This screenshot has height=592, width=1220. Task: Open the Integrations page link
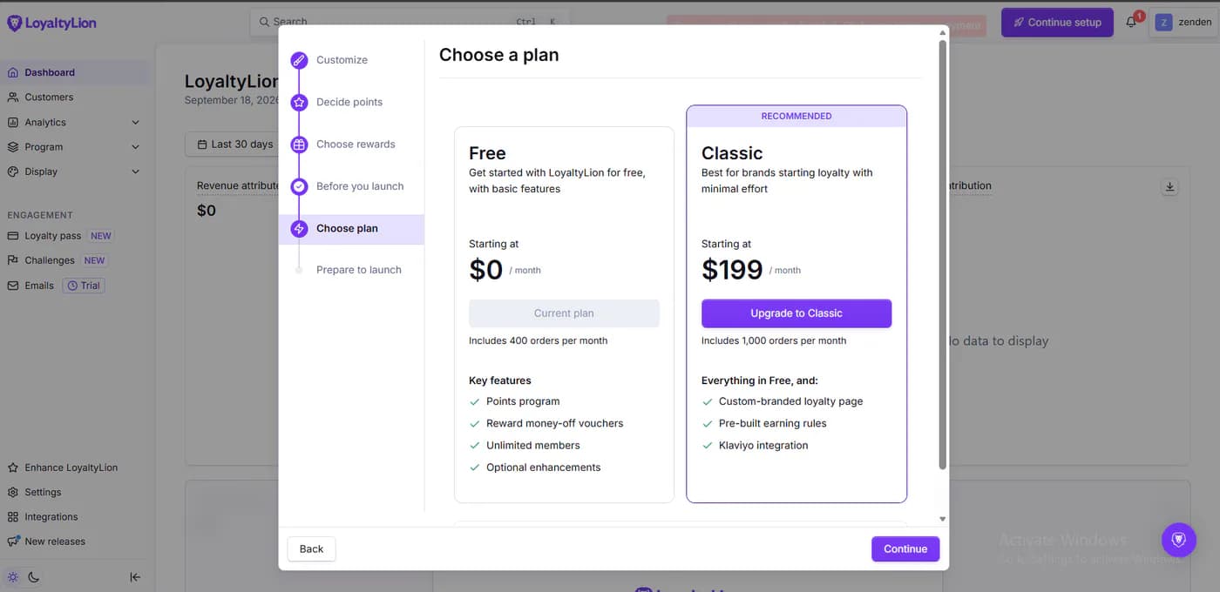point(51,516)
